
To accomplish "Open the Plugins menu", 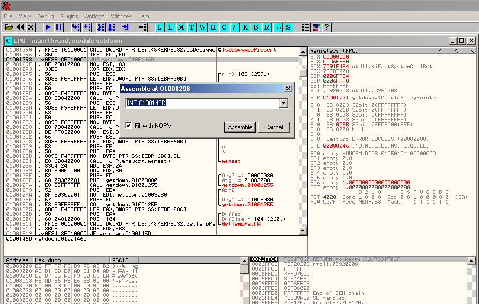I will [x=69, y=16].
